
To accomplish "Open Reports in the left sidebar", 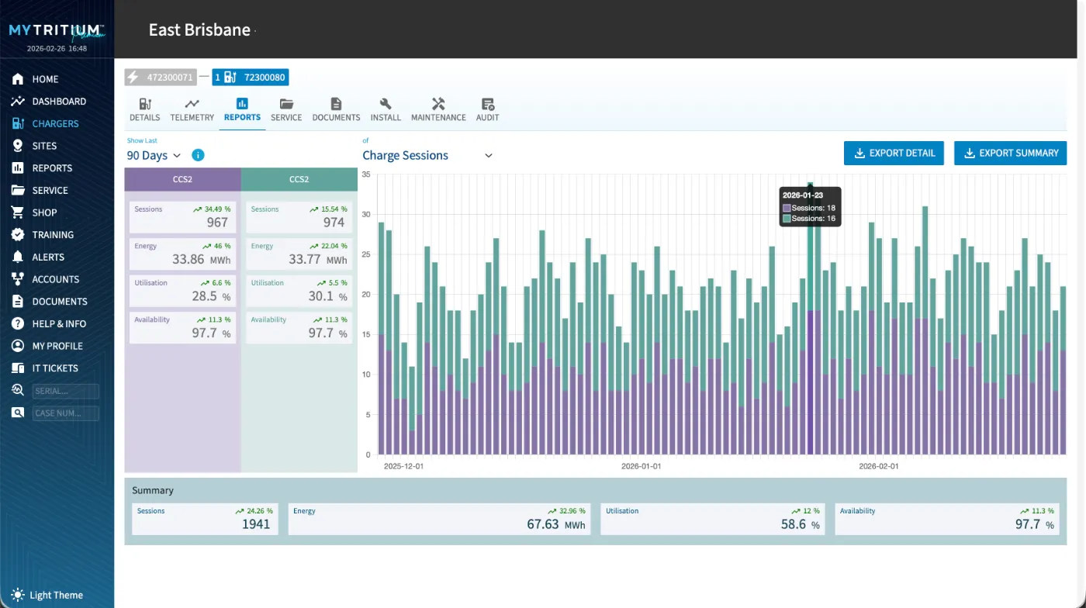I will [x=52, y=168].
